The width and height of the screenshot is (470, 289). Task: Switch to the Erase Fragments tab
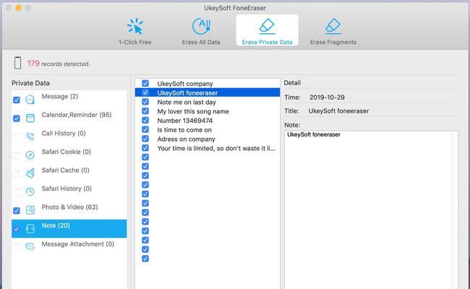point(333,30)
